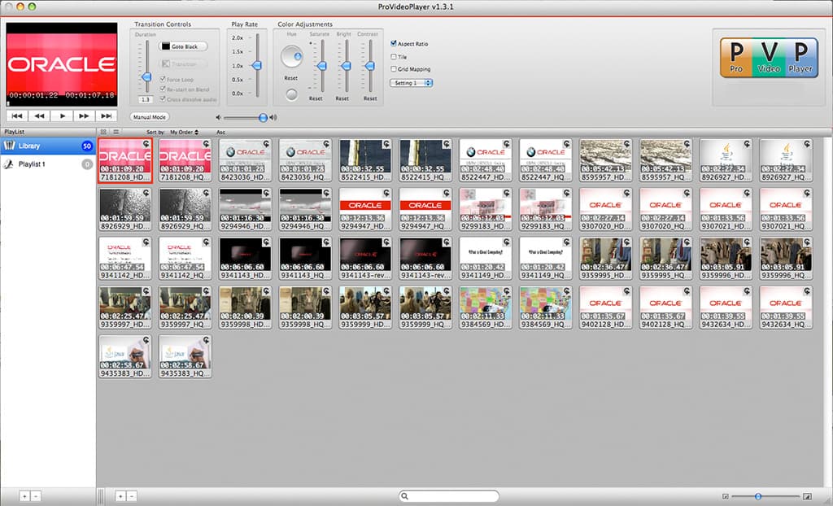
Task: Click the Contrast slider handle
Action: click(x=370, y=66)
